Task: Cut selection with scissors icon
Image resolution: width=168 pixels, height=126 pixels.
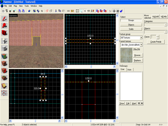Action: point(56,11)
